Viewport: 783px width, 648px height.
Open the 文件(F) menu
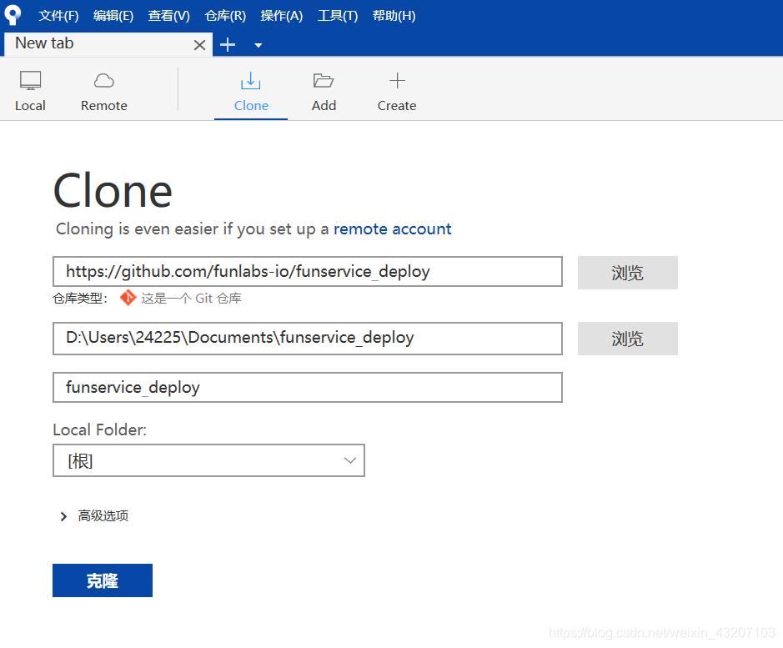(x=58, y=16)
